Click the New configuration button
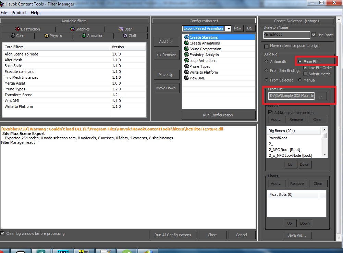343x253 pixels. (237, 28)
